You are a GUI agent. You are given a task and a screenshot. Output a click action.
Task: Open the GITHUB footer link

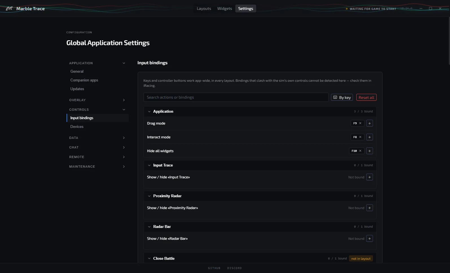214,268
